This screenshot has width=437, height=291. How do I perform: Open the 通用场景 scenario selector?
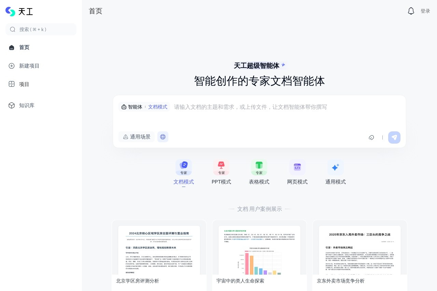(x=137, y=137)
